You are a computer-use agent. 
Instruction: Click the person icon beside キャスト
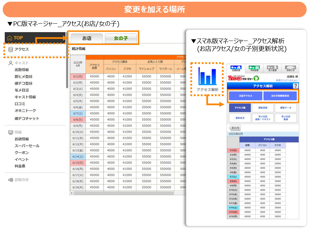(11, 63)
